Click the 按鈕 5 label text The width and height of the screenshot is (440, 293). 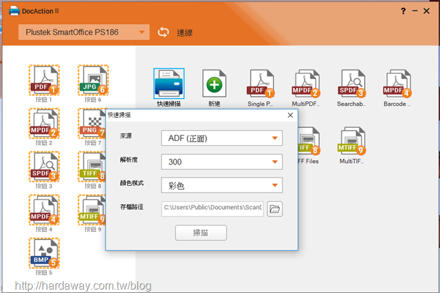44,272
